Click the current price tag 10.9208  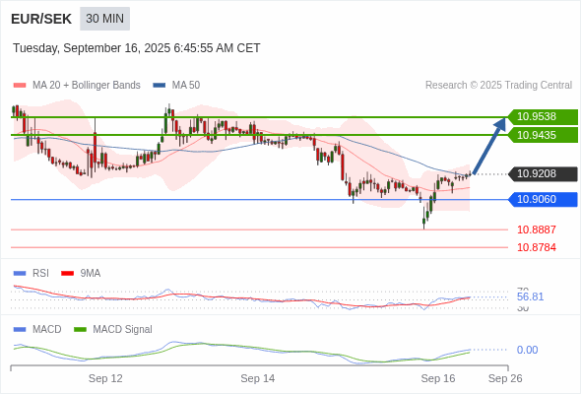[543, 173]
